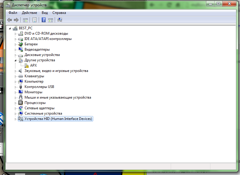Click the Батареи battery icon
Viewport: 240px width, 175px height.
[21, 44]
